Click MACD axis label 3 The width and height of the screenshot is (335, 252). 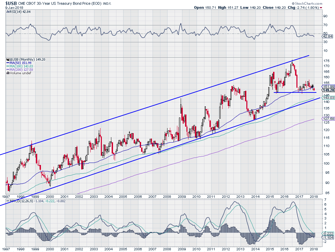click(325, 218)
